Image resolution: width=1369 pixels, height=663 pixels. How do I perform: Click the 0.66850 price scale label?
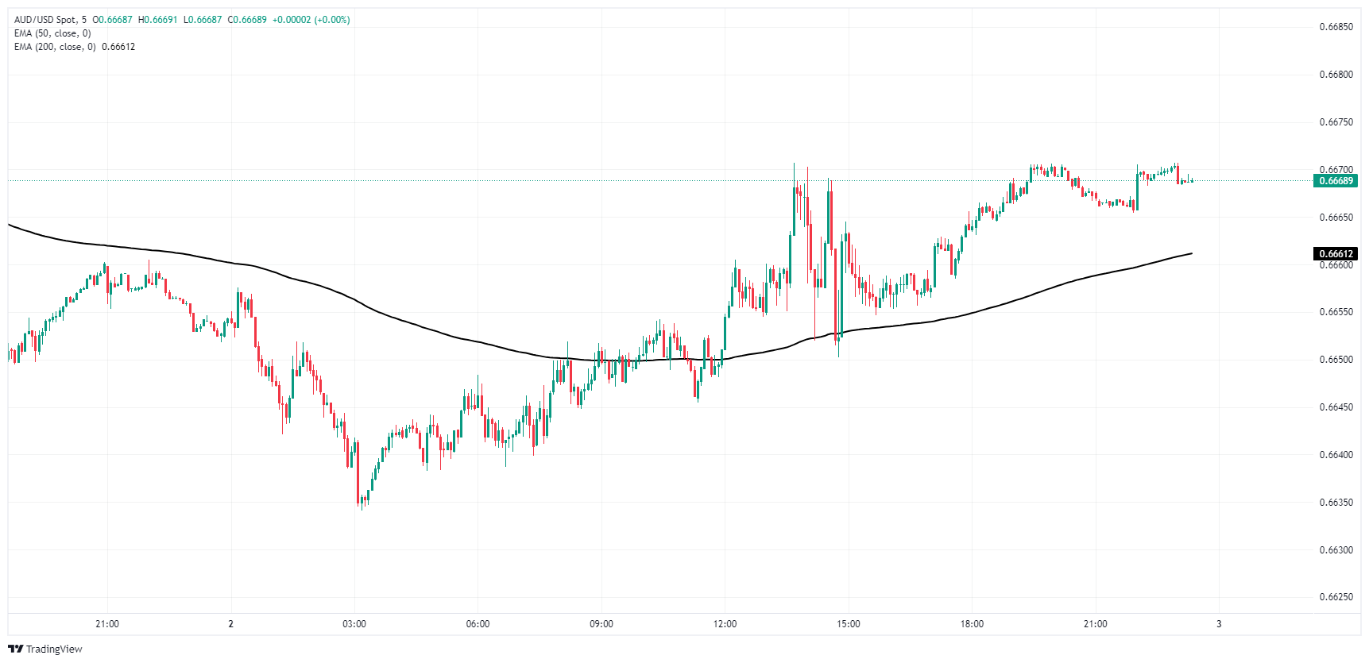tap(1336, 27)
